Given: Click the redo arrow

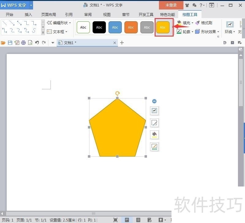Looking at the screenshot, I should click(44, 43).
